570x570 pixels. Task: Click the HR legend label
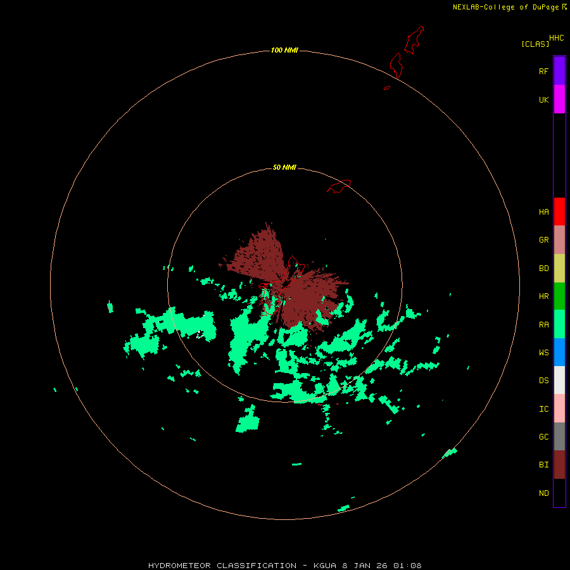tap(543, 296)
